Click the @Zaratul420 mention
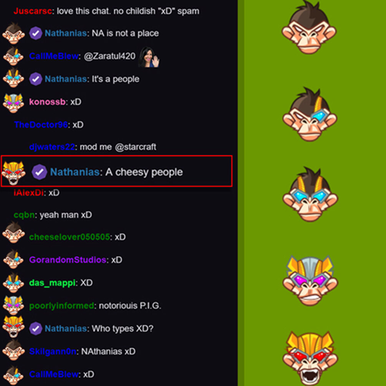The width and height of the screenshot is (386, 386). point(109,56)
